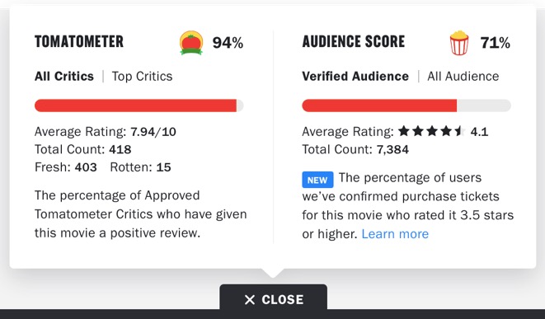Image resolution: width=545 pixels, height=319 pixels.
Task: Click the Rotten: 15 count
Action: pos(140,167)
